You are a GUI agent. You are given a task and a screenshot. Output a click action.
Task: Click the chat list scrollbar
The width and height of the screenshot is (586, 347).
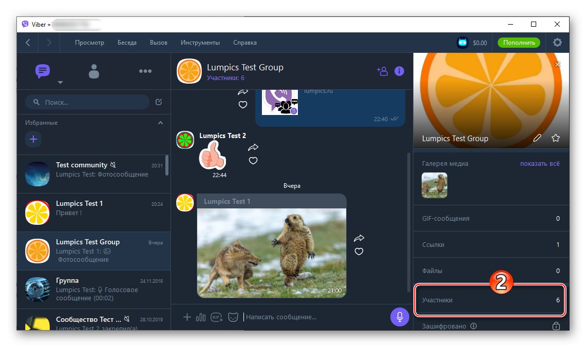[x=167, y=165]
